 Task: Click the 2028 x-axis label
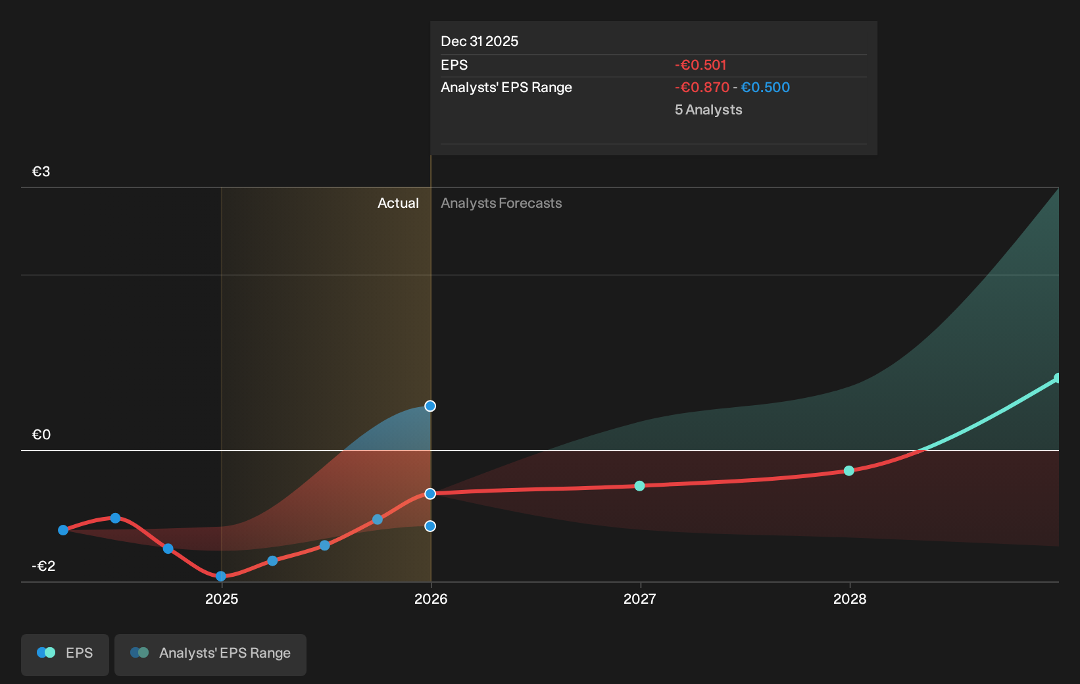[850, 599]
